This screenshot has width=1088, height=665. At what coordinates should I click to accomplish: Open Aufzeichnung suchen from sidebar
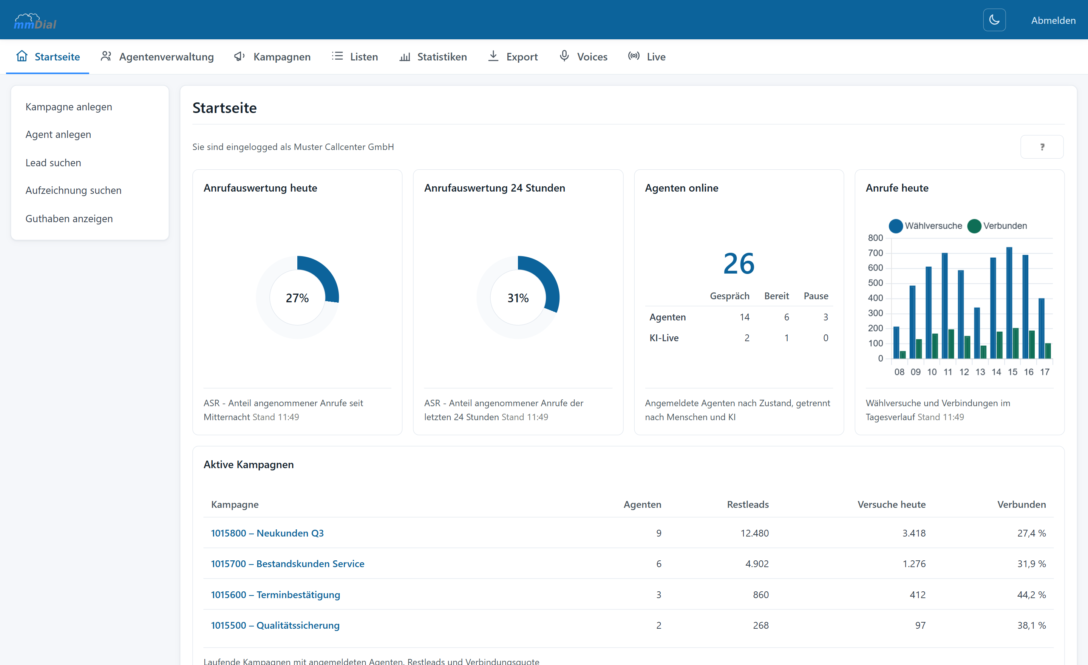[x=73, y=190]
